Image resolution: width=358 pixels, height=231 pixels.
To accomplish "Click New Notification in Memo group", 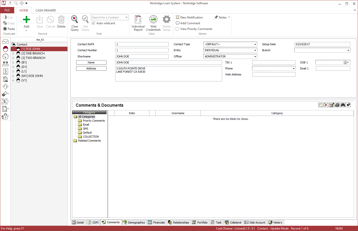I will 189,17.
